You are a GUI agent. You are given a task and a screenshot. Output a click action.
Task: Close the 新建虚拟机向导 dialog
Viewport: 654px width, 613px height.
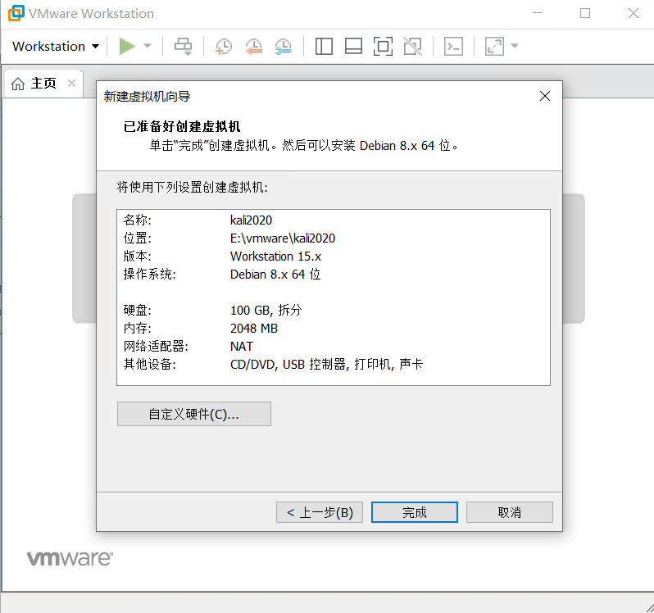(545, 96)
